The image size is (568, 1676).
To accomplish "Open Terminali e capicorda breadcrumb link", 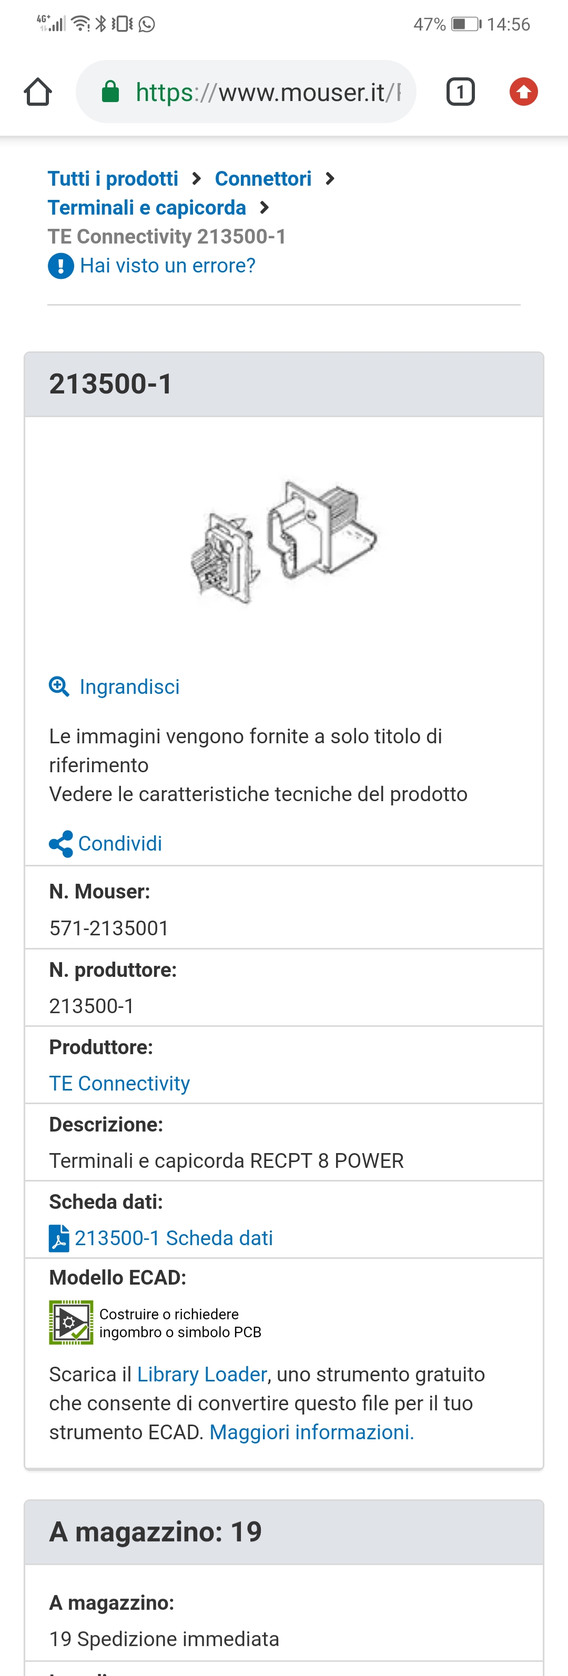I will tap(147, 208).
